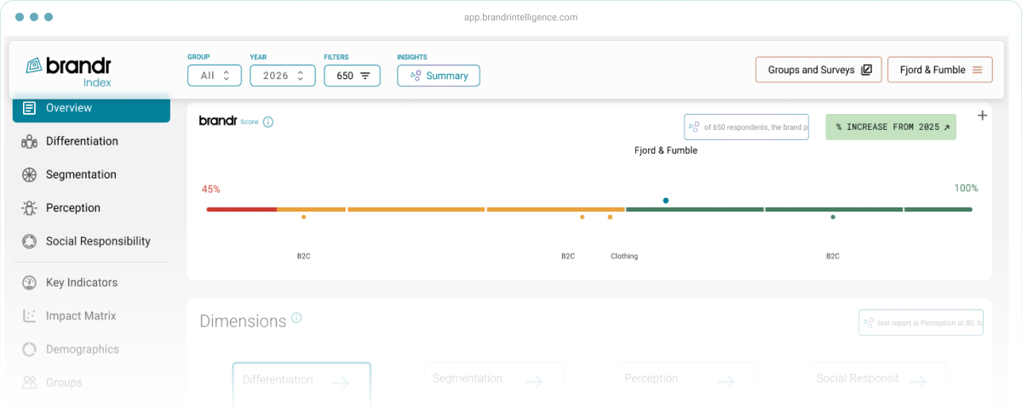Screen dimensions: 1022x413
Task: Open the Year dropdown showing 2026
Action: pyautogui.click(x=282, y=76)
